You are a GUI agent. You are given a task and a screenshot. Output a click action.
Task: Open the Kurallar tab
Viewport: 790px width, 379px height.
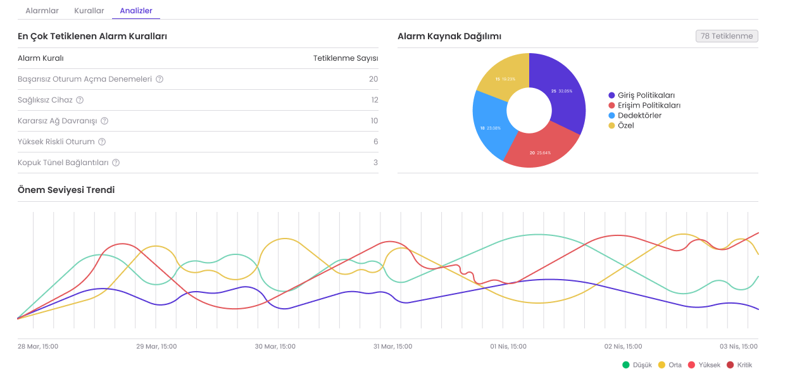(x=89, y=11)
